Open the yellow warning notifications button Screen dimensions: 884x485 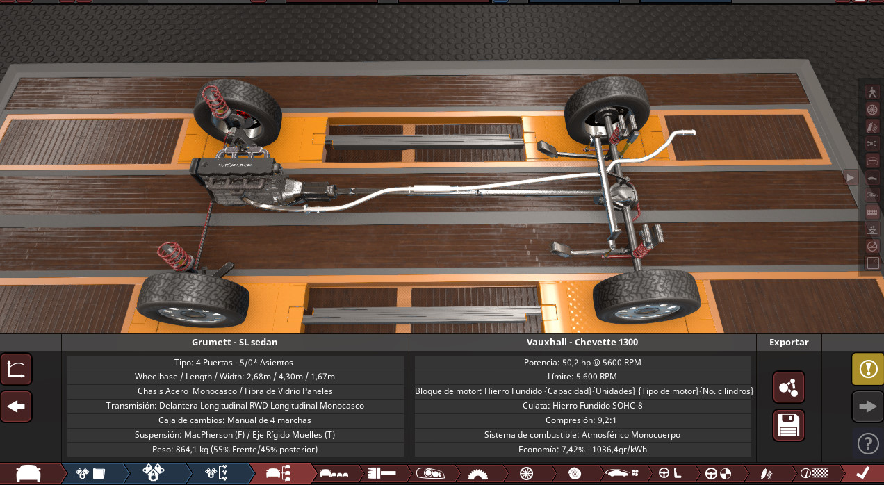(868, 369)
